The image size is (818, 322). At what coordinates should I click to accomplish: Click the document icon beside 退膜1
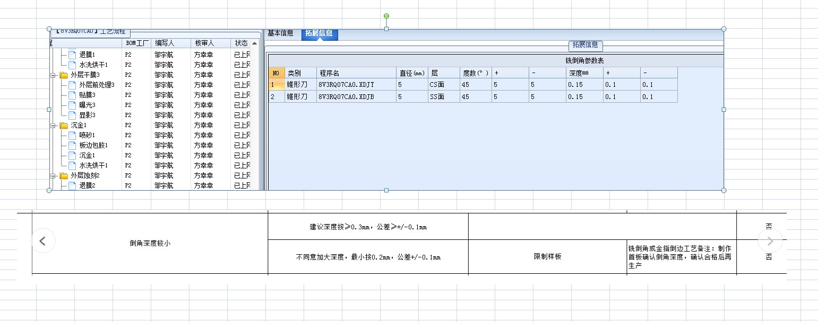[72, 55]
